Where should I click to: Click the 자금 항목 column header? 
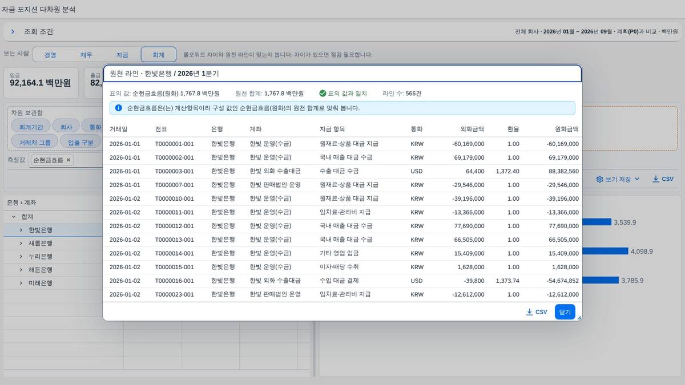(332, 129)
